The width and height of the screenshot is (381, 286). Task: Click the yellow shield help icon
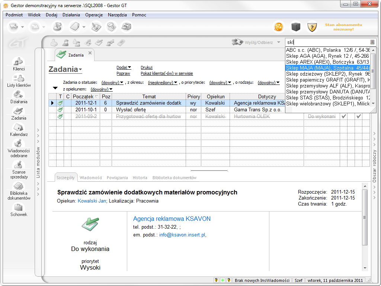[311, 27]
